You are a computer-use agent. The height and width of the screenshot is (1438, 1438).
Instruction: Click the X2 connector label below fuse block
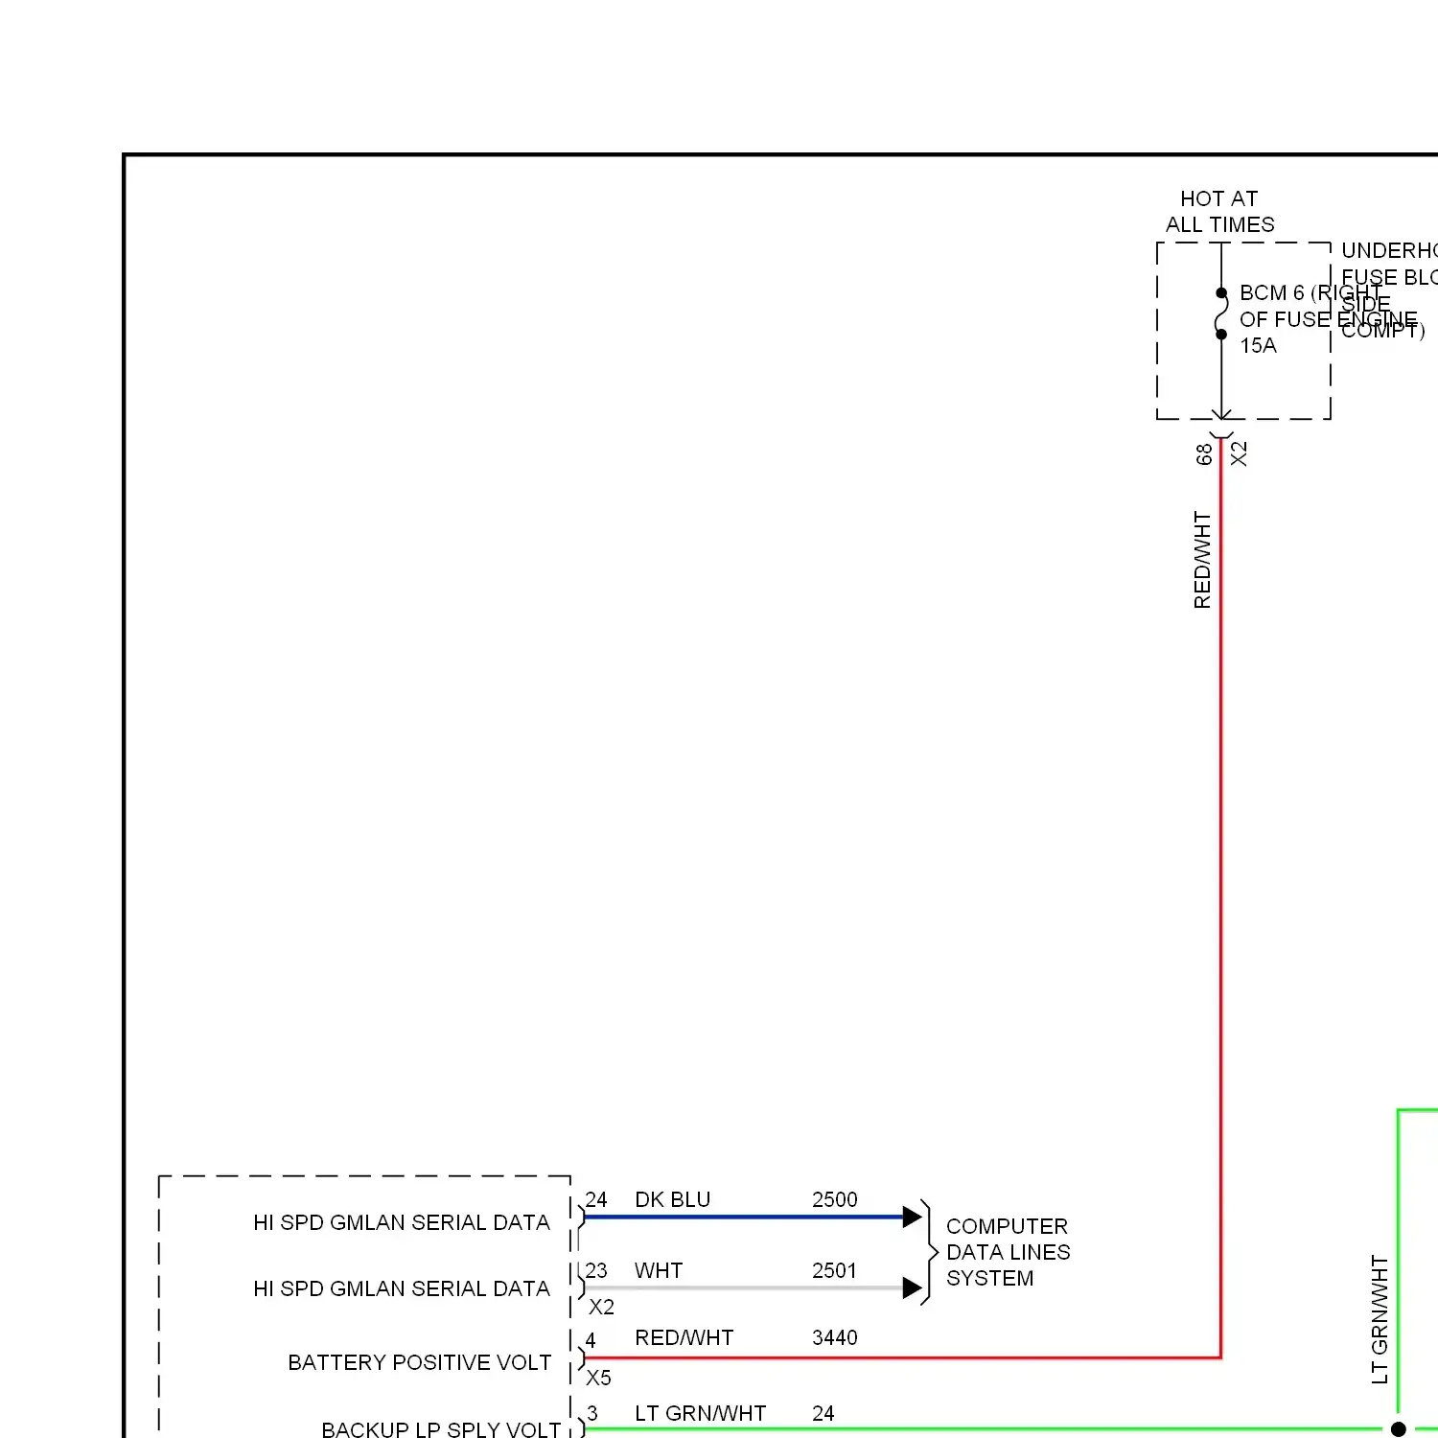click(1239, 454)
